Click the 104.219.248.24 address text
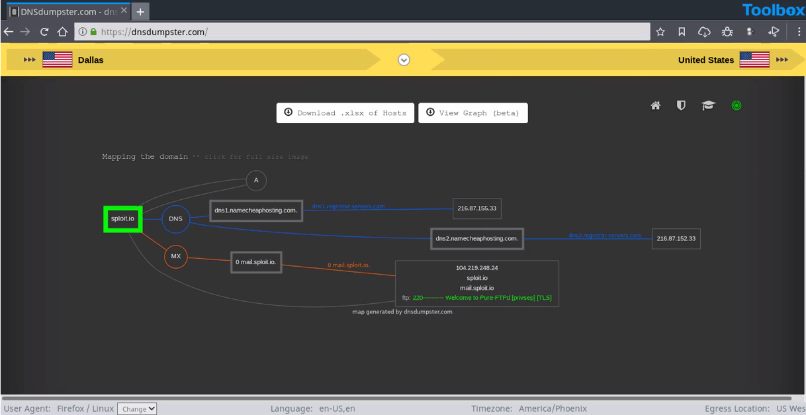Image resolution: width=806 pixels, height=415 pixels. 477,268
